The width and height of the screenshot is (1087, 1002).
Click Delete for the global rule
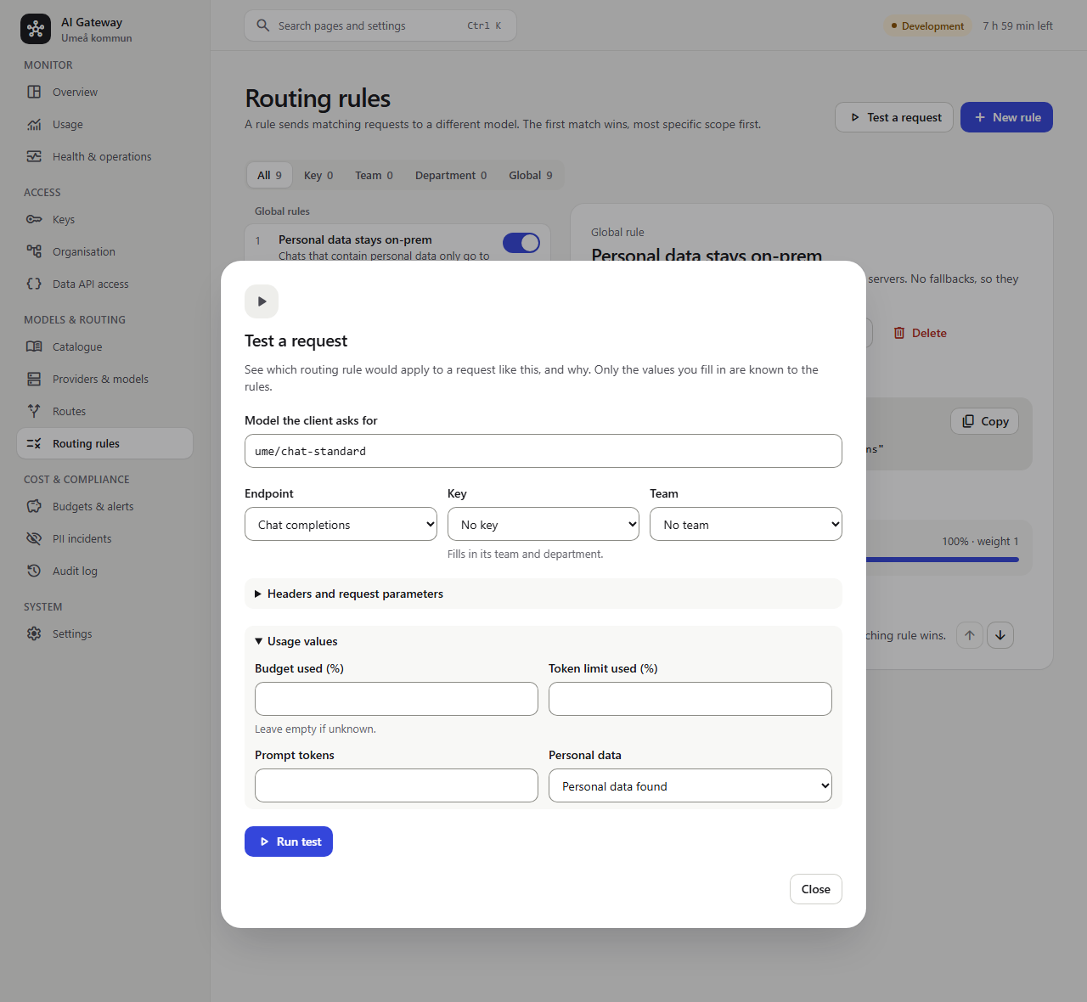pyautogui.click(x=920, y=333)
